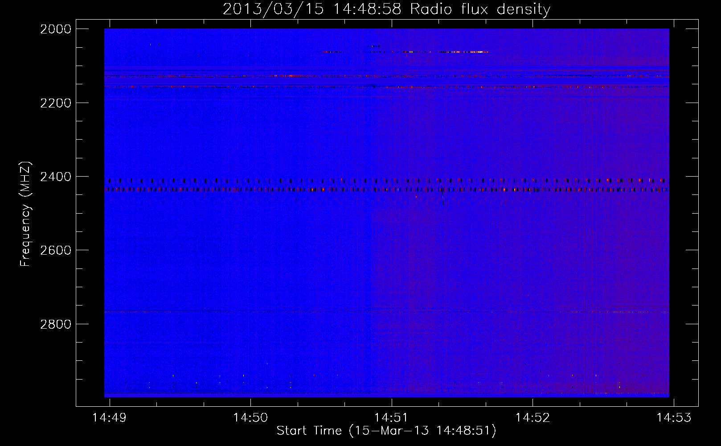Viewport: 721px width, 446px height.
Task: Select the 14:51 time tick label
Action: (x=391, y=417)
